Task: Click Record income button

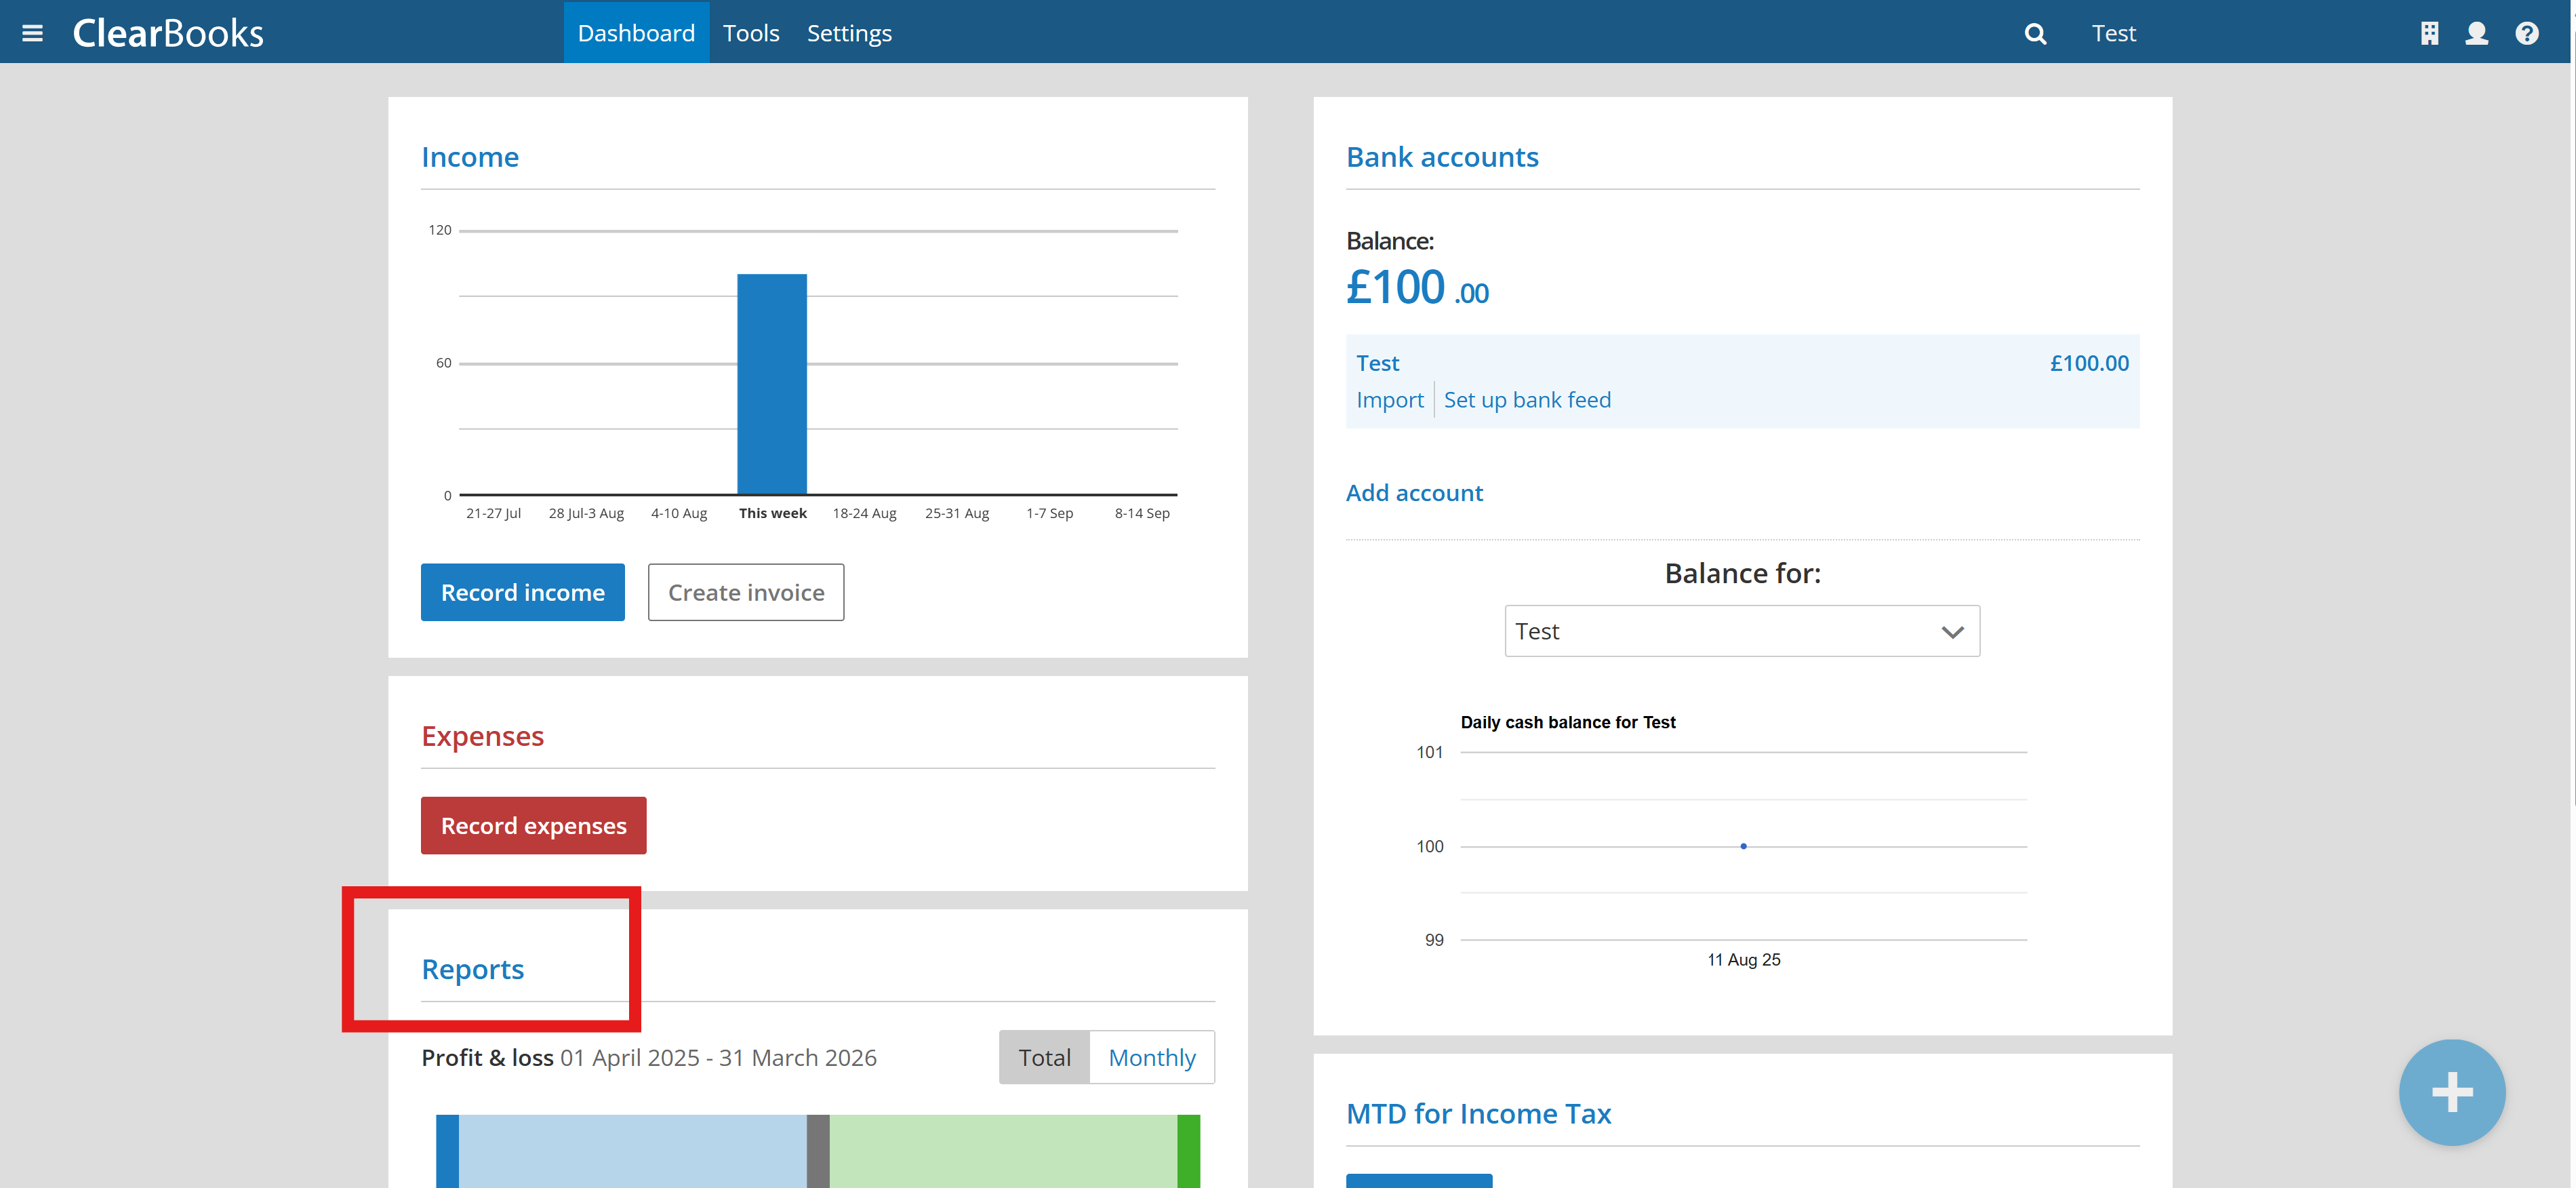Action: tap(522, 592)
